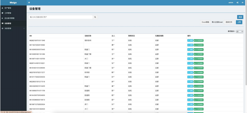
Task: Select 设备管理 in the sidebar
Action: [13, 23]
